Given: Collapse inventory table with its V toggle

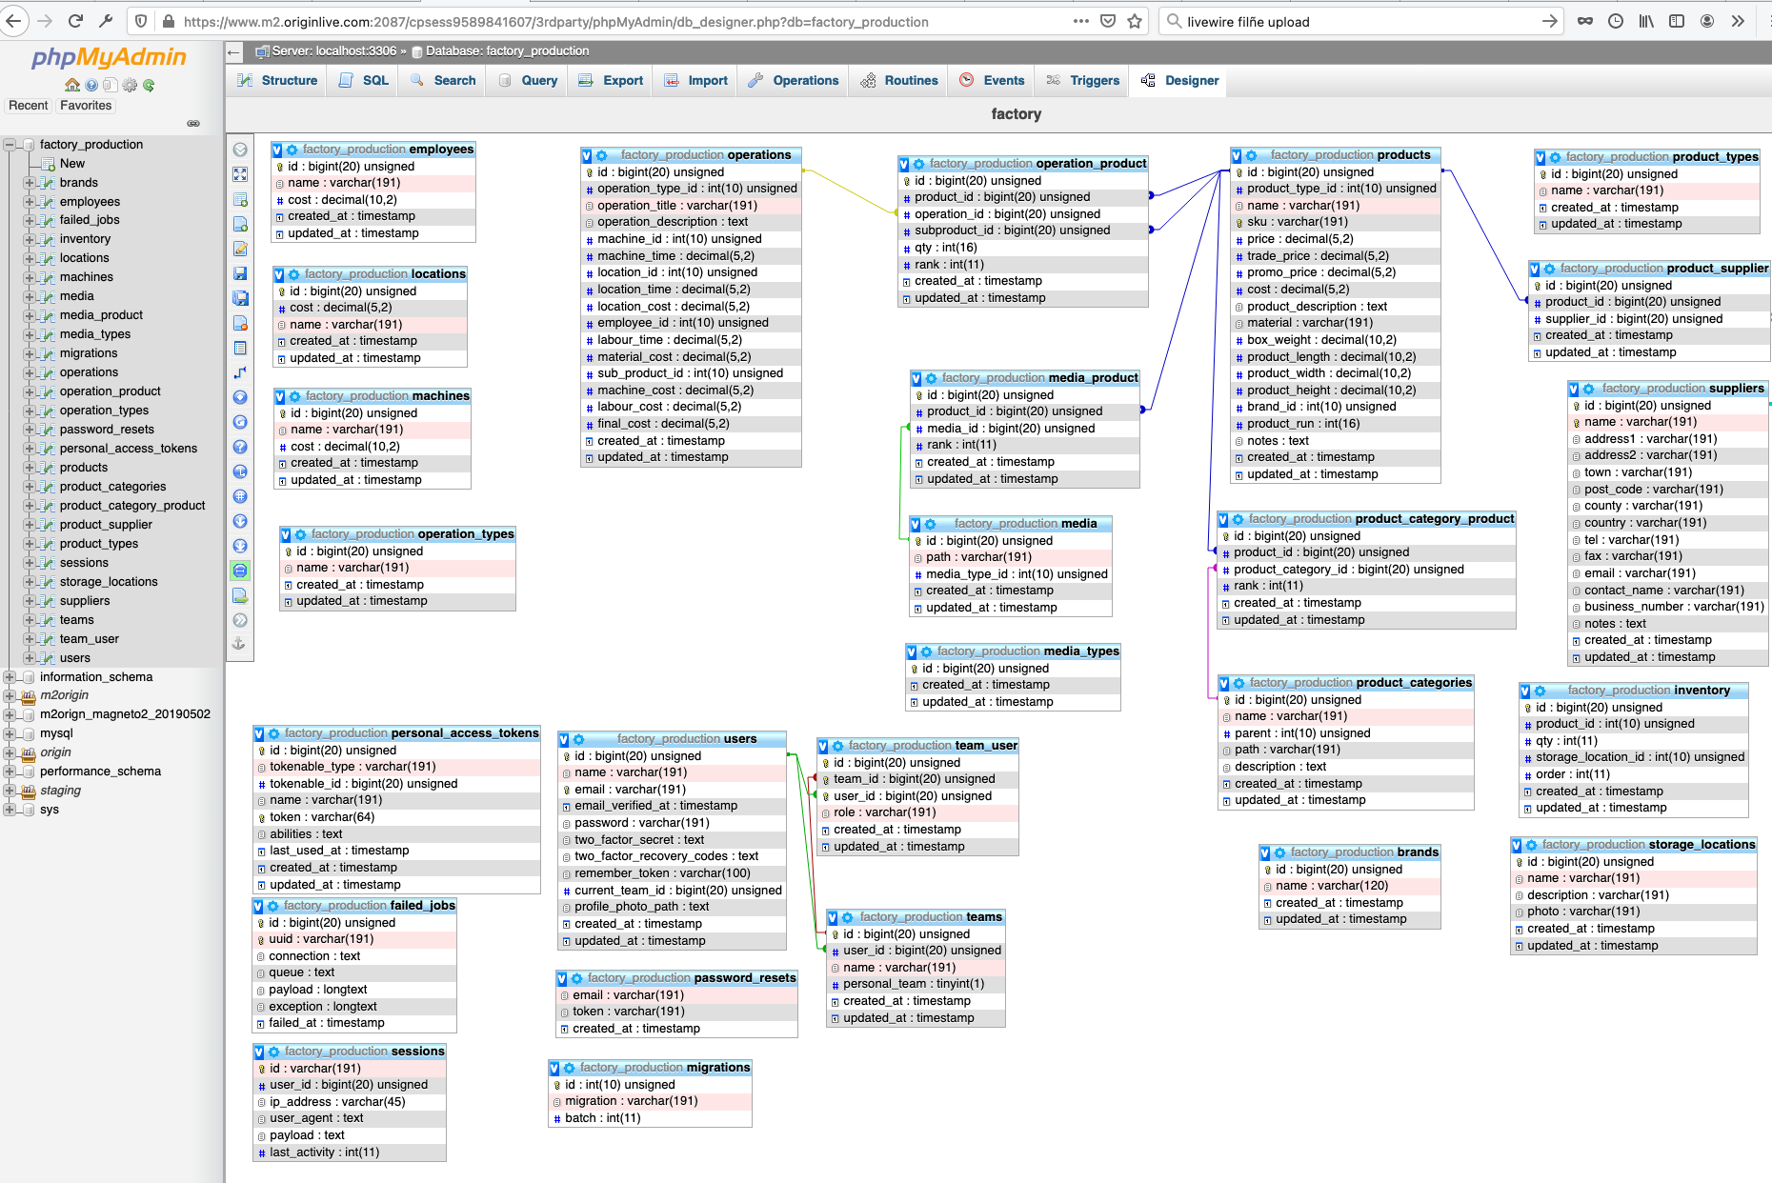Looking at the screenshot, I should tap(1525, 691).
